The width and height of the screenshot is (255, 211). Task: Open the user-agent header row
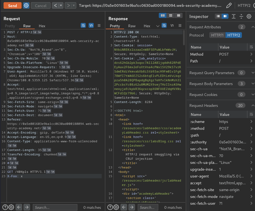(221, 176)
